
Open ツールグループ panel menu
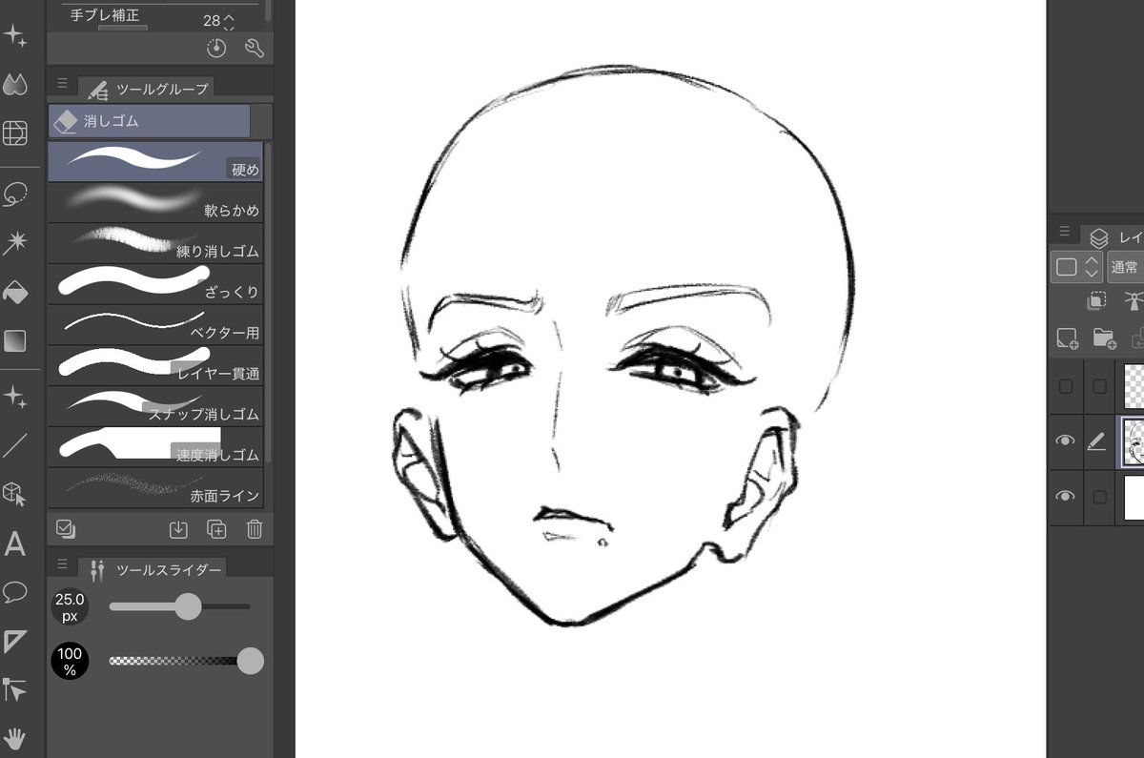tap(62, 83)
